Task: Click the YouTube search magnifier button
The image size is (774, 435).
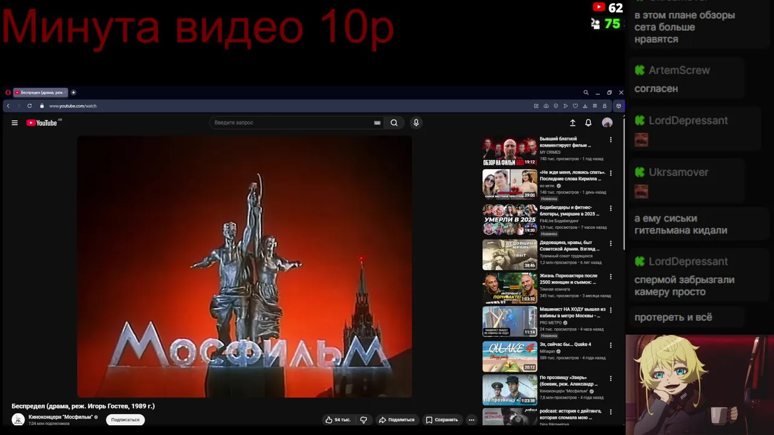Action: click(x=394, y=123)
